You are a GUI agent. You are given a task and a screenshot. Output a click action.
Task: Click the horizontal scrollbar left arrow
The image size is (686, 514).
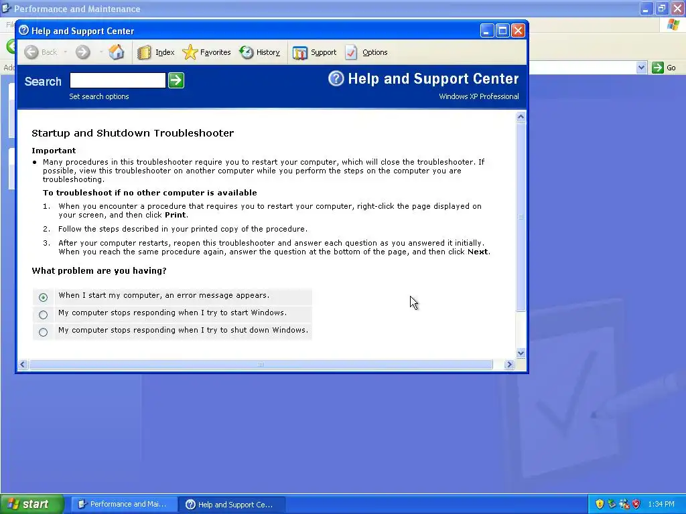point(23,364)
